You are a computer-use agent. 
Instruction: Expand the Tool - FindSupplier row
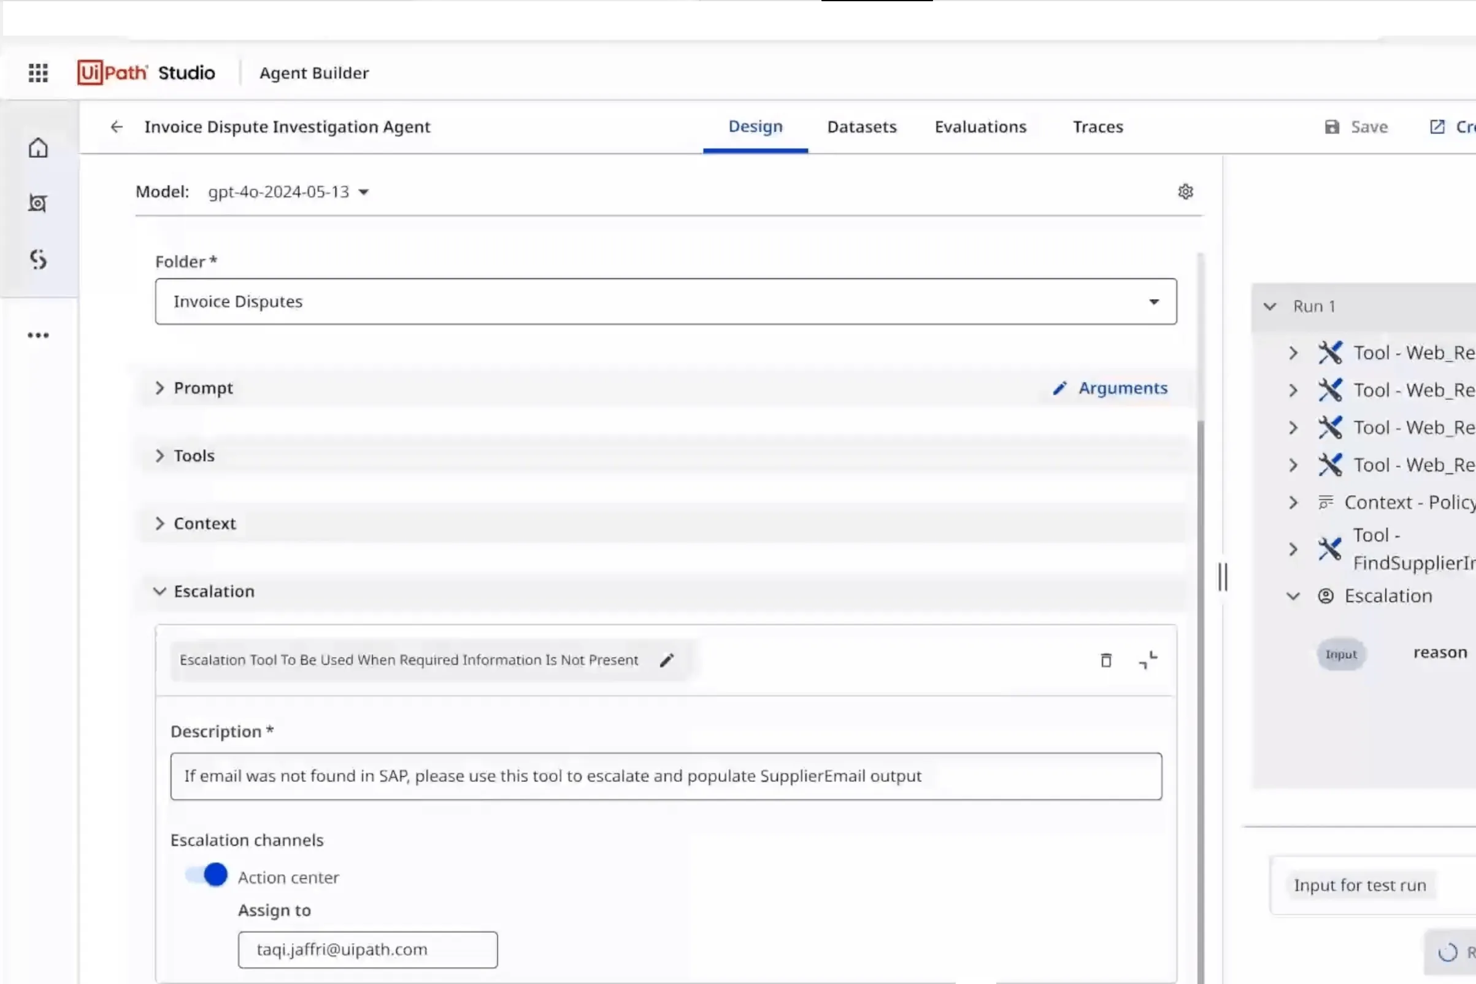pyautogui.click(x=1293, y=549)
